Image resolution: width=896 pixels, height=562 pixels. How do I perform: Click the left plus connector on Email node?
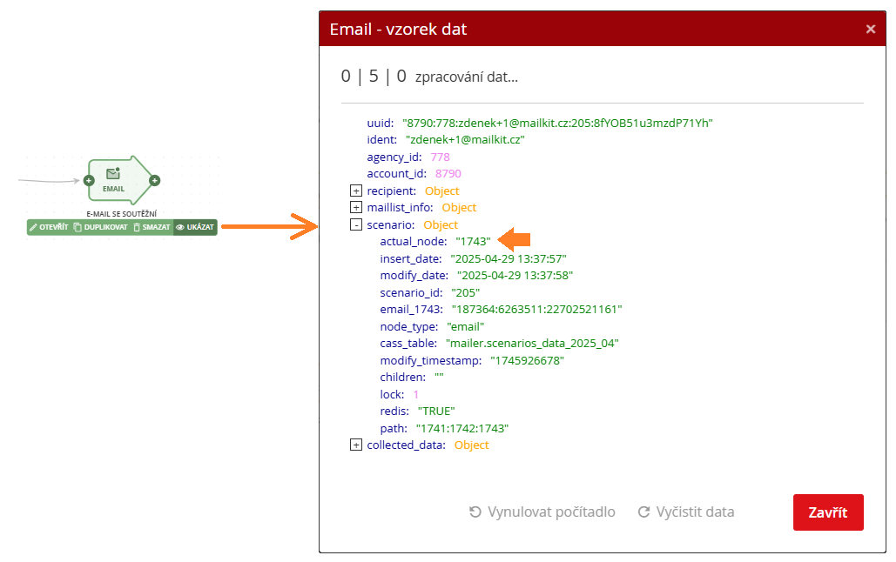(x=89, y=180)
